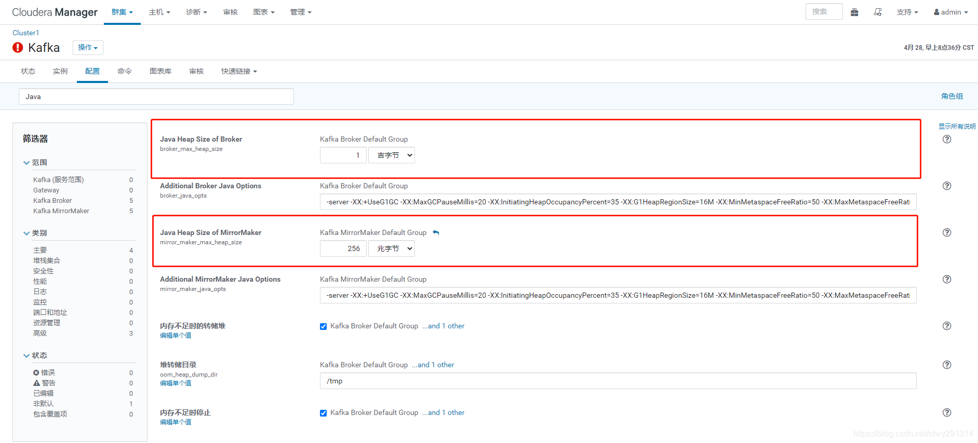Open the 图表 charts menu

click(264, 12)
